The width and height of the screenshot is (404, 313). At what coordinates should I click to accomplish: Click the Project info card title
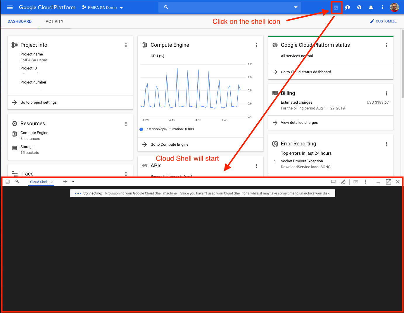(x=34, y=45)
